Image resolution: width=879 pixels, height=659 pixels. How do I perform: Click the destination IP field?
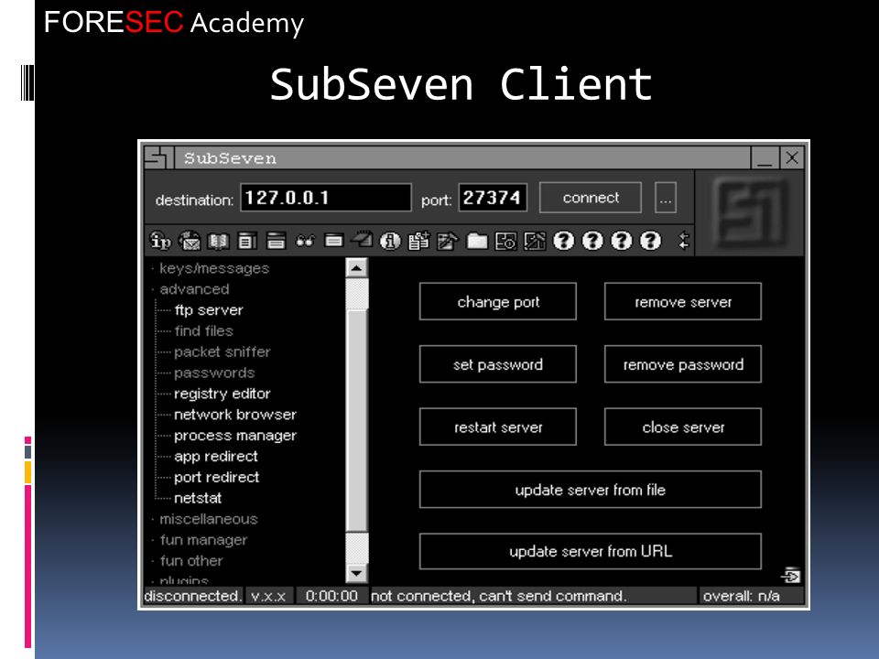click(326, 198)
